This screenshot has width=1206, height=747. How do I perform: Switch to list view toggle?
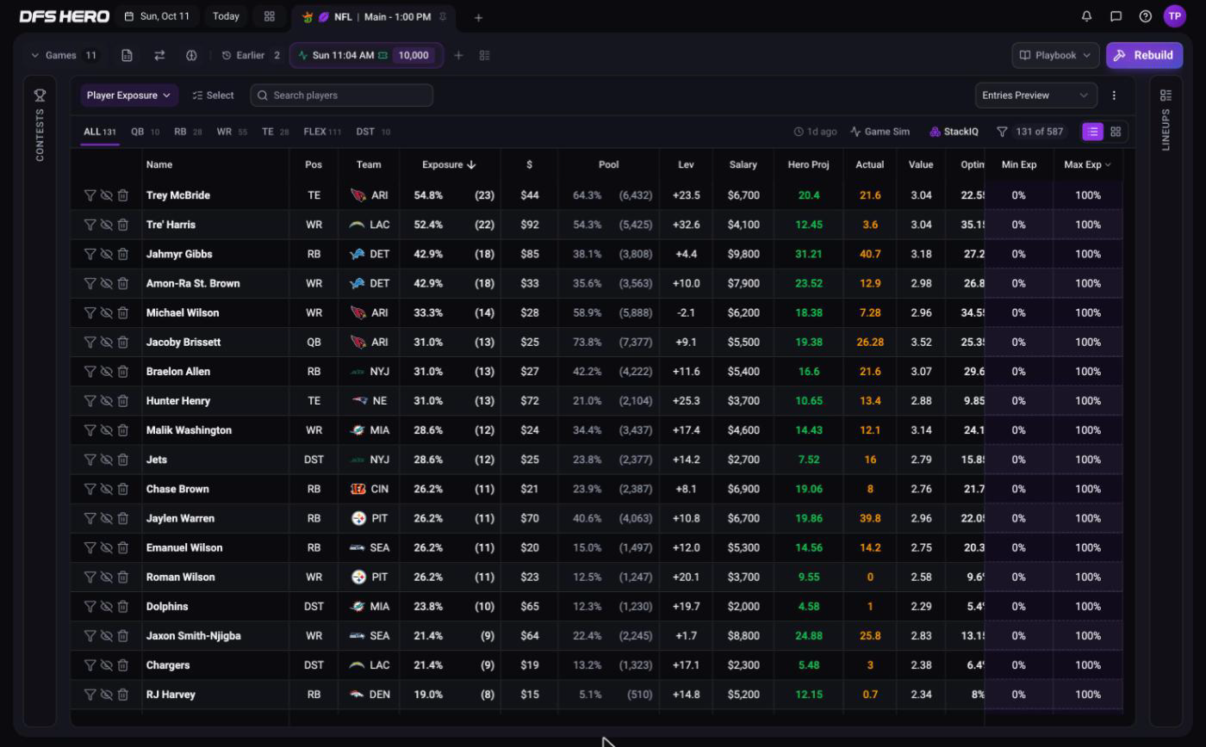1092,132
